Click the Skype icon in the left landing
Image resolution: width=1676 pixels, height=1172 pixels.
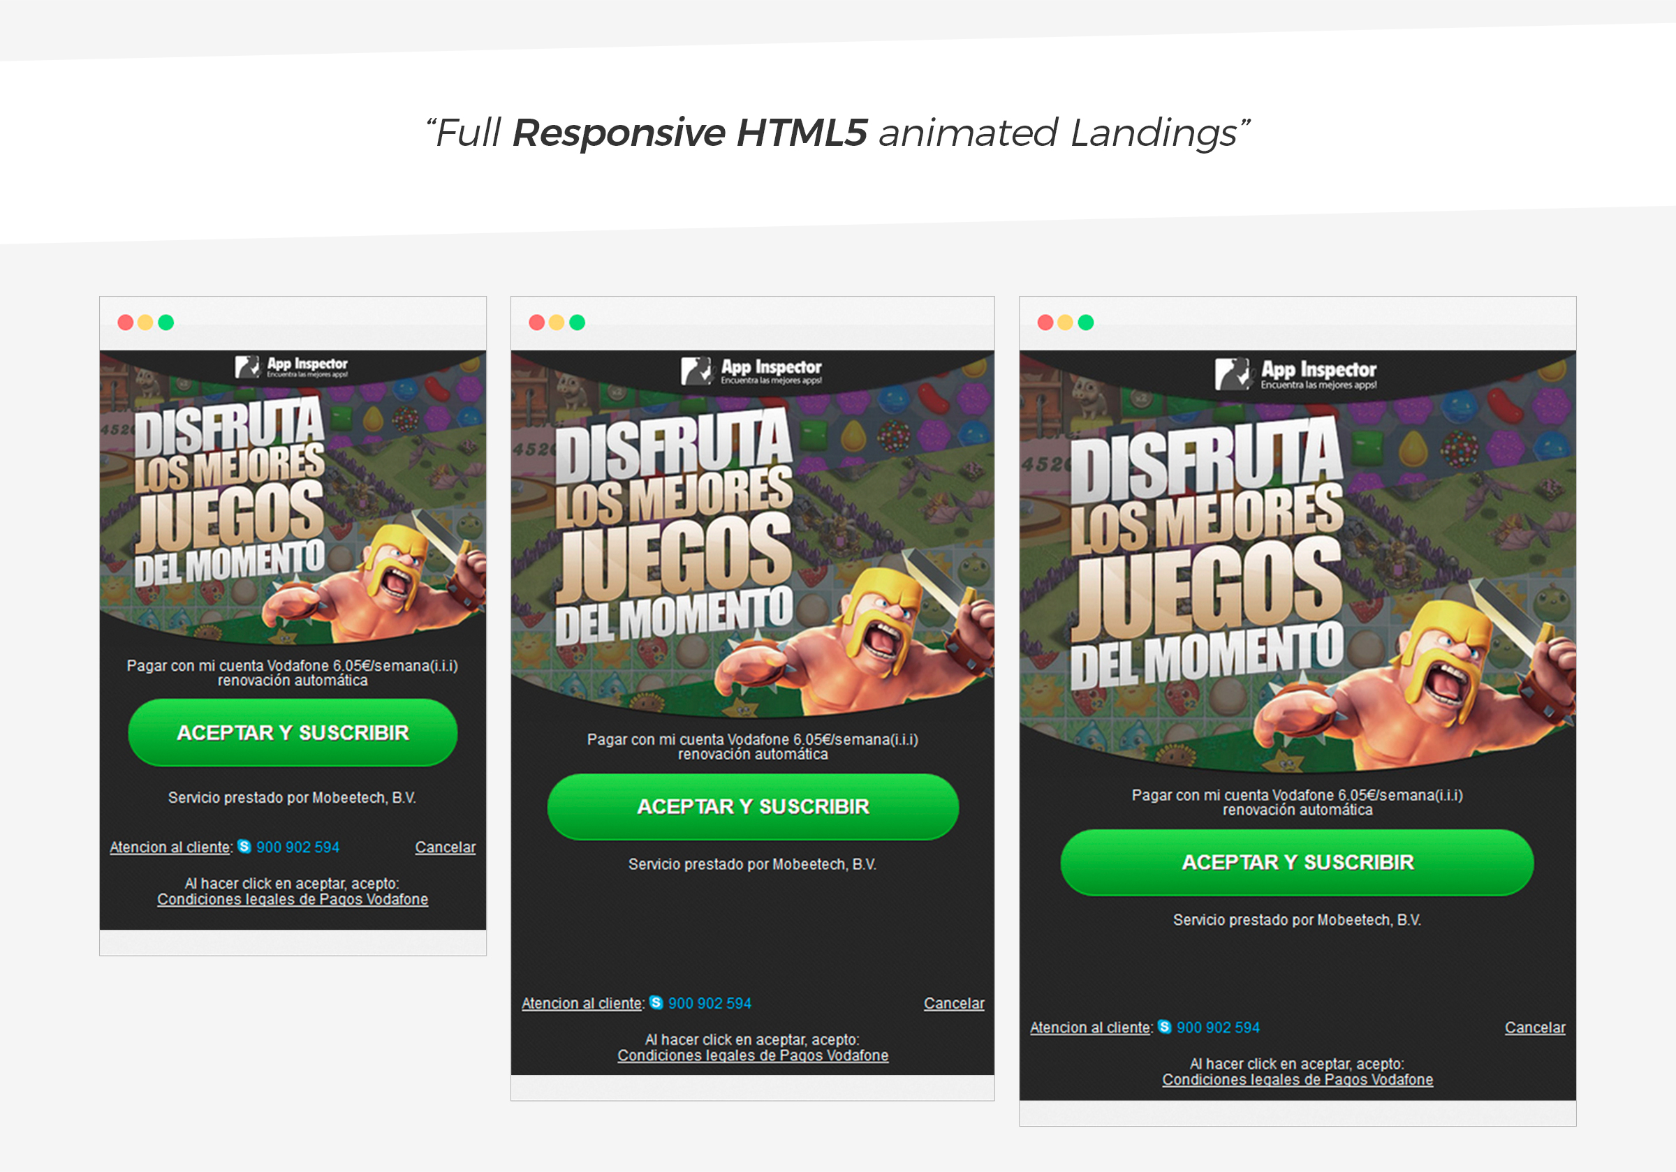coord(244,847)
